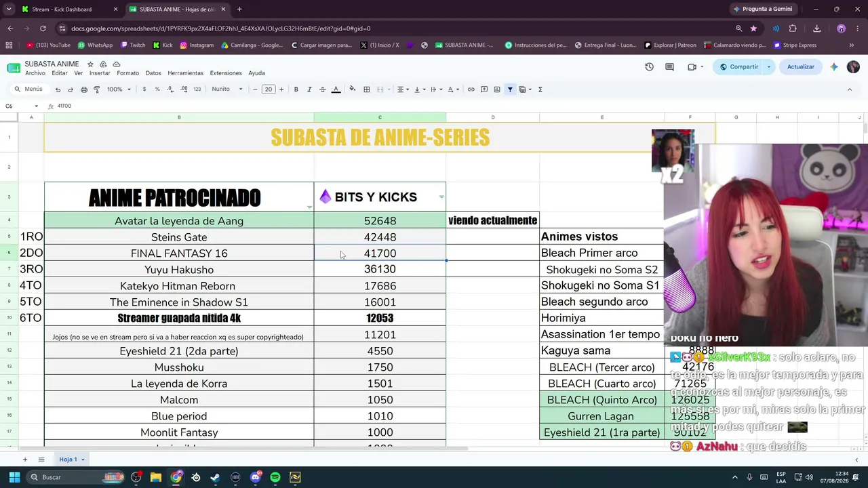868x488 pixels.
Task: Decrease decimal places
Action: (170, 89)
